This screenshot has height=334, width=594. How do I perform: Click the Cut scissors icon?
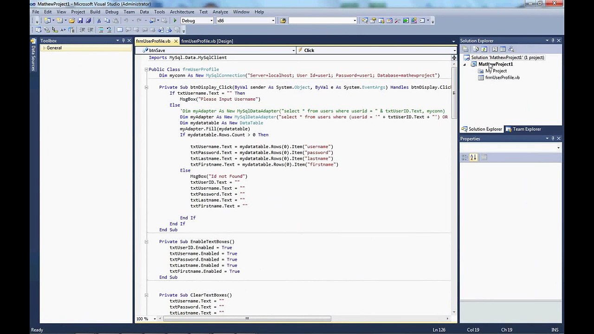tap(99, 20)
